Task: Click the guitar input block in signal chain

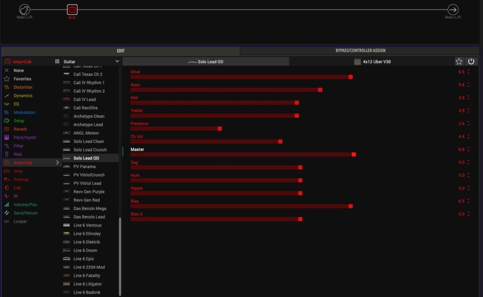Action: pyautogui.click(x=25, y=9)
